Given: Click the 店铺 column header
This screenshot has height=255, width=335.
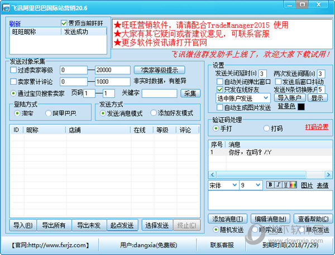Looking at the screenshot, I should (x=98, y=130).
